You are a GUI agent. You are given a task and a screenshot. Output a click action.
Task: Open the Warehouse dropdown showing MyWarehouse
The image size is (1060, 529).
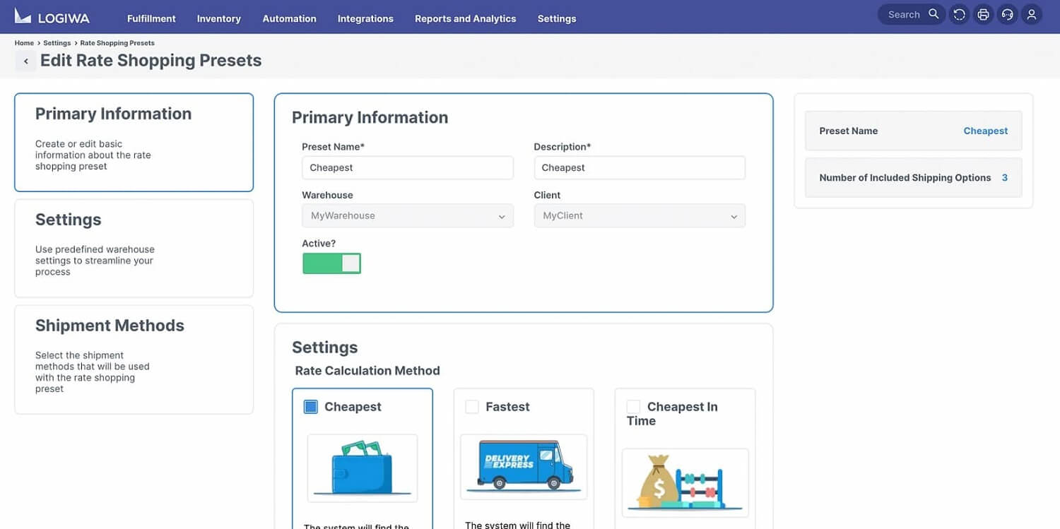pyautogui.click(x=407, y=216)
